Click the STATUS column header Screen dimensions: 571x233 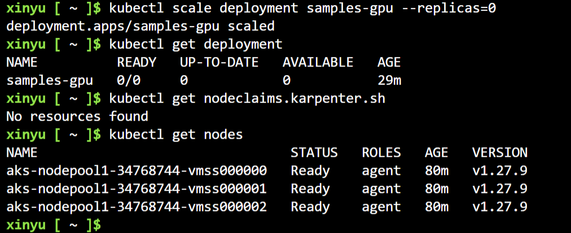pyautogui.click(x=314, y=152)
